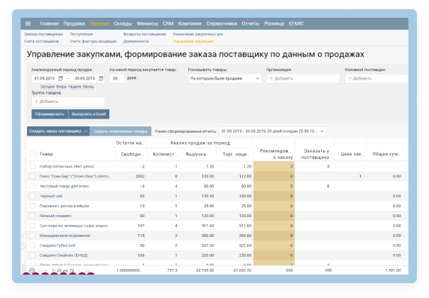Open Поступления submenu link
This screenshot has width=429, height=298.
coord(81,34)
